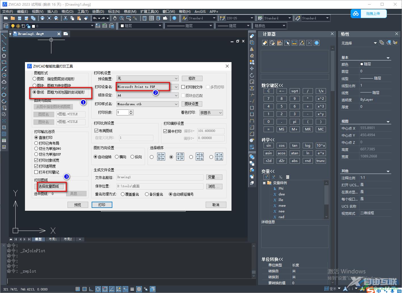The height and width of the screenshot is (293, 402).
Task: Open the 扩展工具(X) menu
Action: (149, 12)
